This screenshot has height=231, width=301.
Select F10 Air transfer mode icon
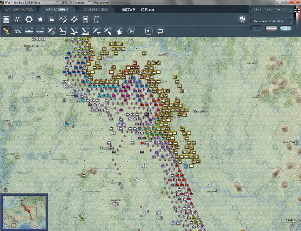point(108,31)
